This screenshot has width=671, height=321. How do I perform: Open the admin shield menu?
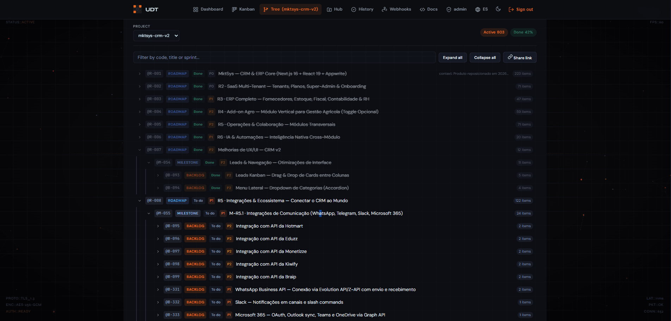[x=456, y=9]
